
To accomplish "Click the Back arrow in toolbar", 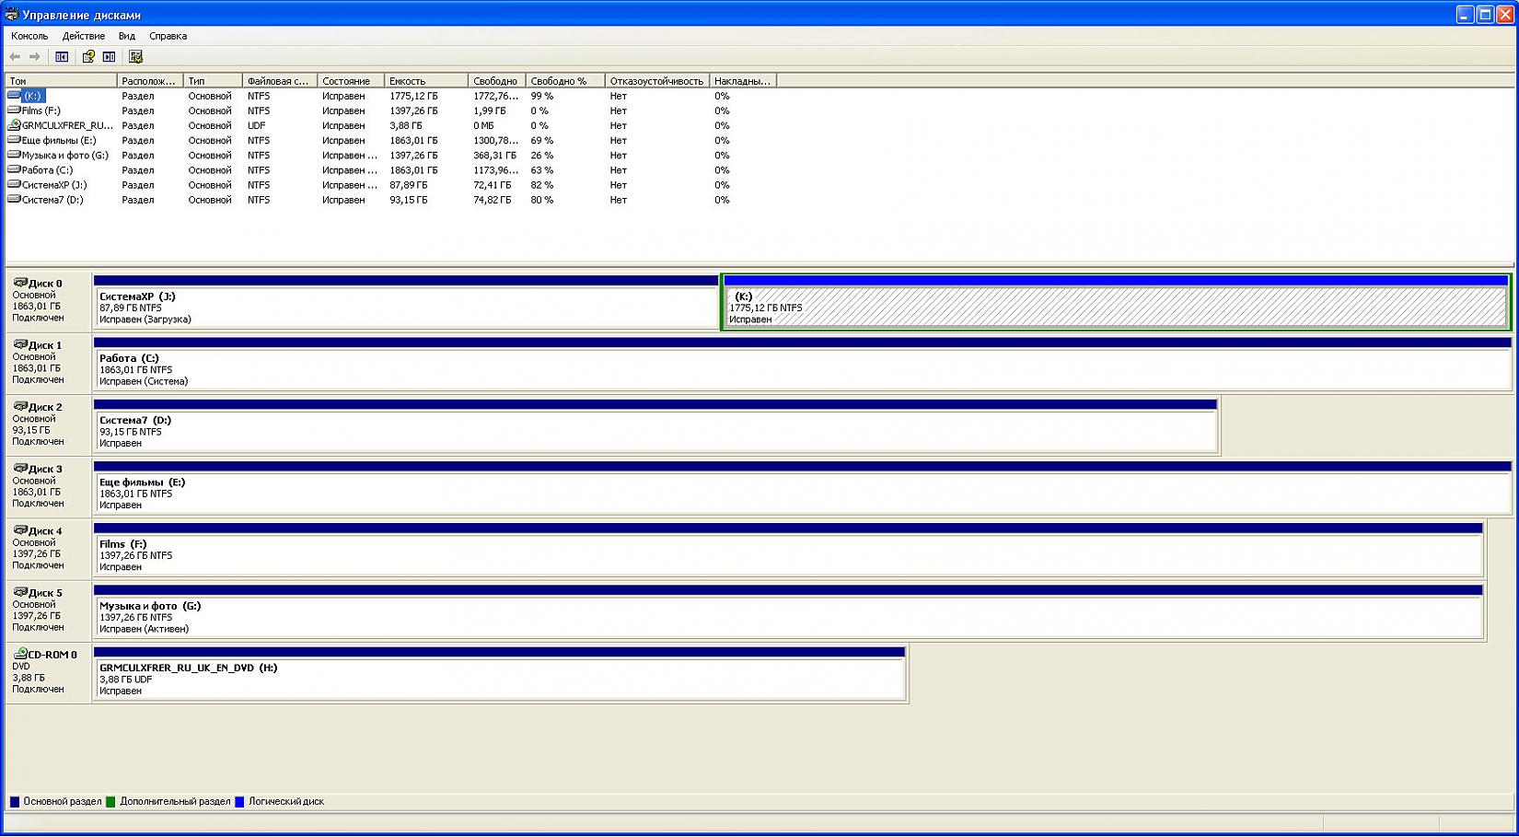I will pos(15,57).
